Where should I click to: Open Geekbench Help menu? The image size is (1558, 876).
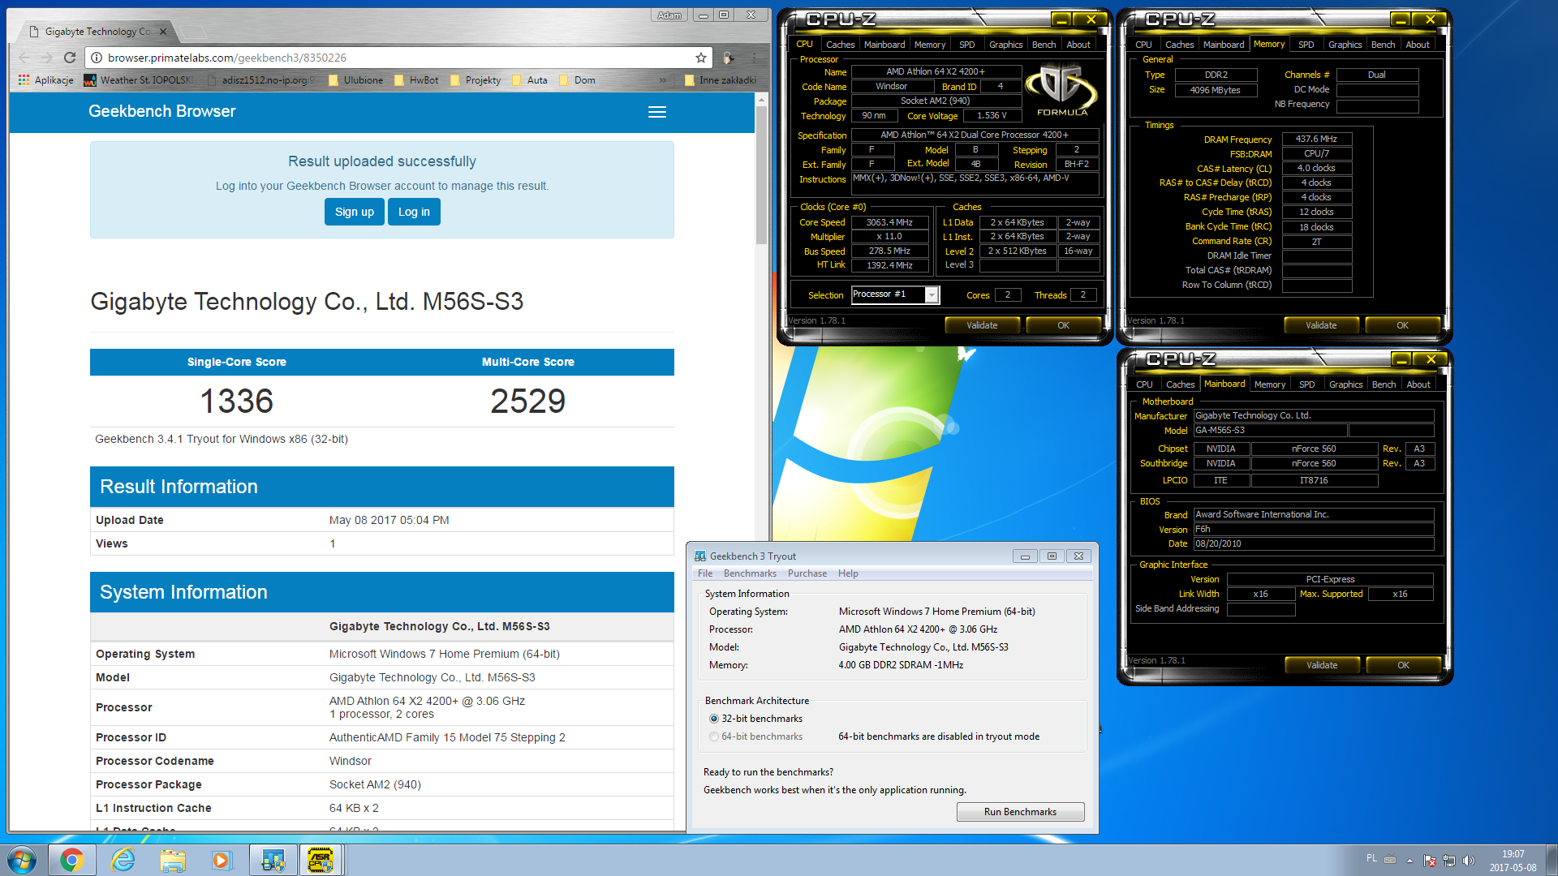pyautogui.click(x=848, y=573)
